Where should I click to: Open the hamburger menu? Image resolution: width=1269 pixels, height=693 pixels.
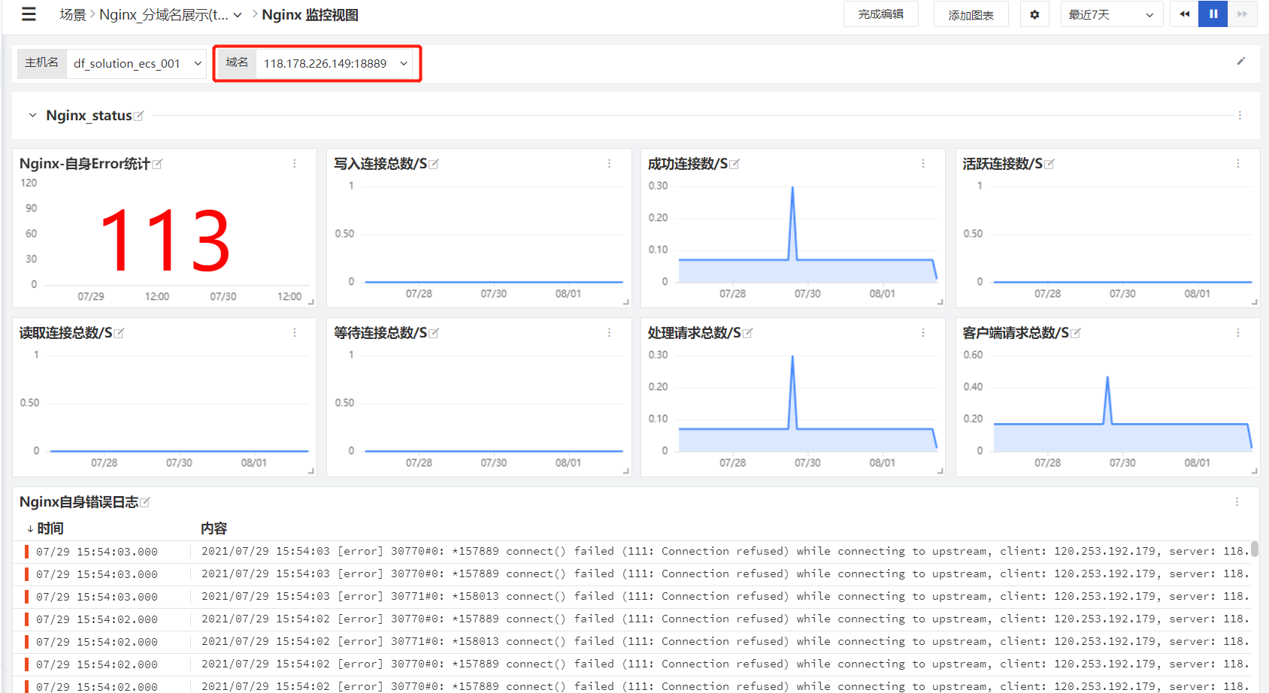[29, 14]
